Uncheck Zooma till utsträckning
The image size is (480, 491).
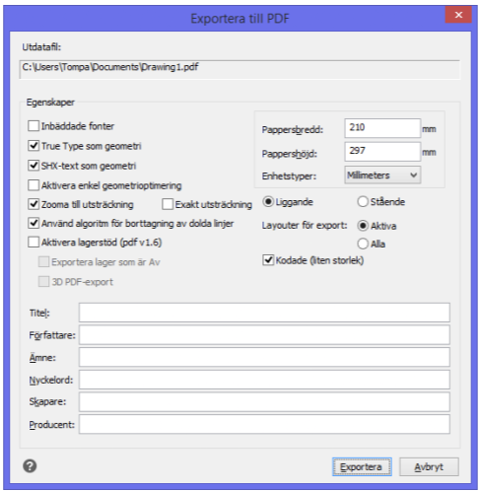[x=34, y=204]
